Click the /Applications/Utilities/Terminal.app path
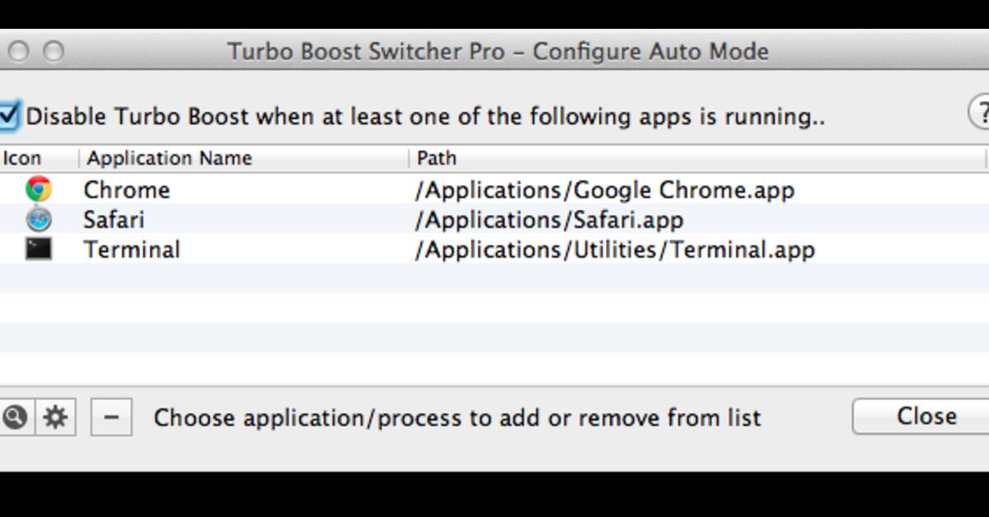Viewport: 989px width, 517px height. coord(615,249)
